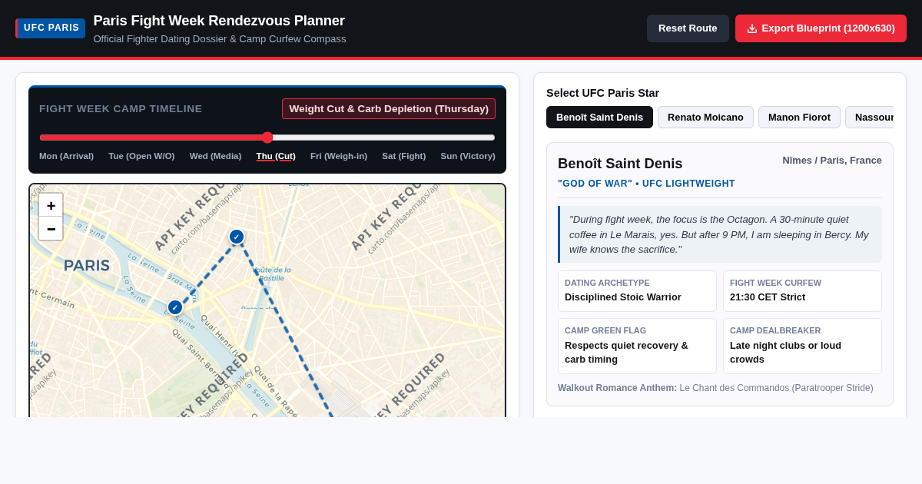This screenshot has height=484, width=922.
Task: Jump to Sun (Victory) on timeline
Action: click(468, 156)
